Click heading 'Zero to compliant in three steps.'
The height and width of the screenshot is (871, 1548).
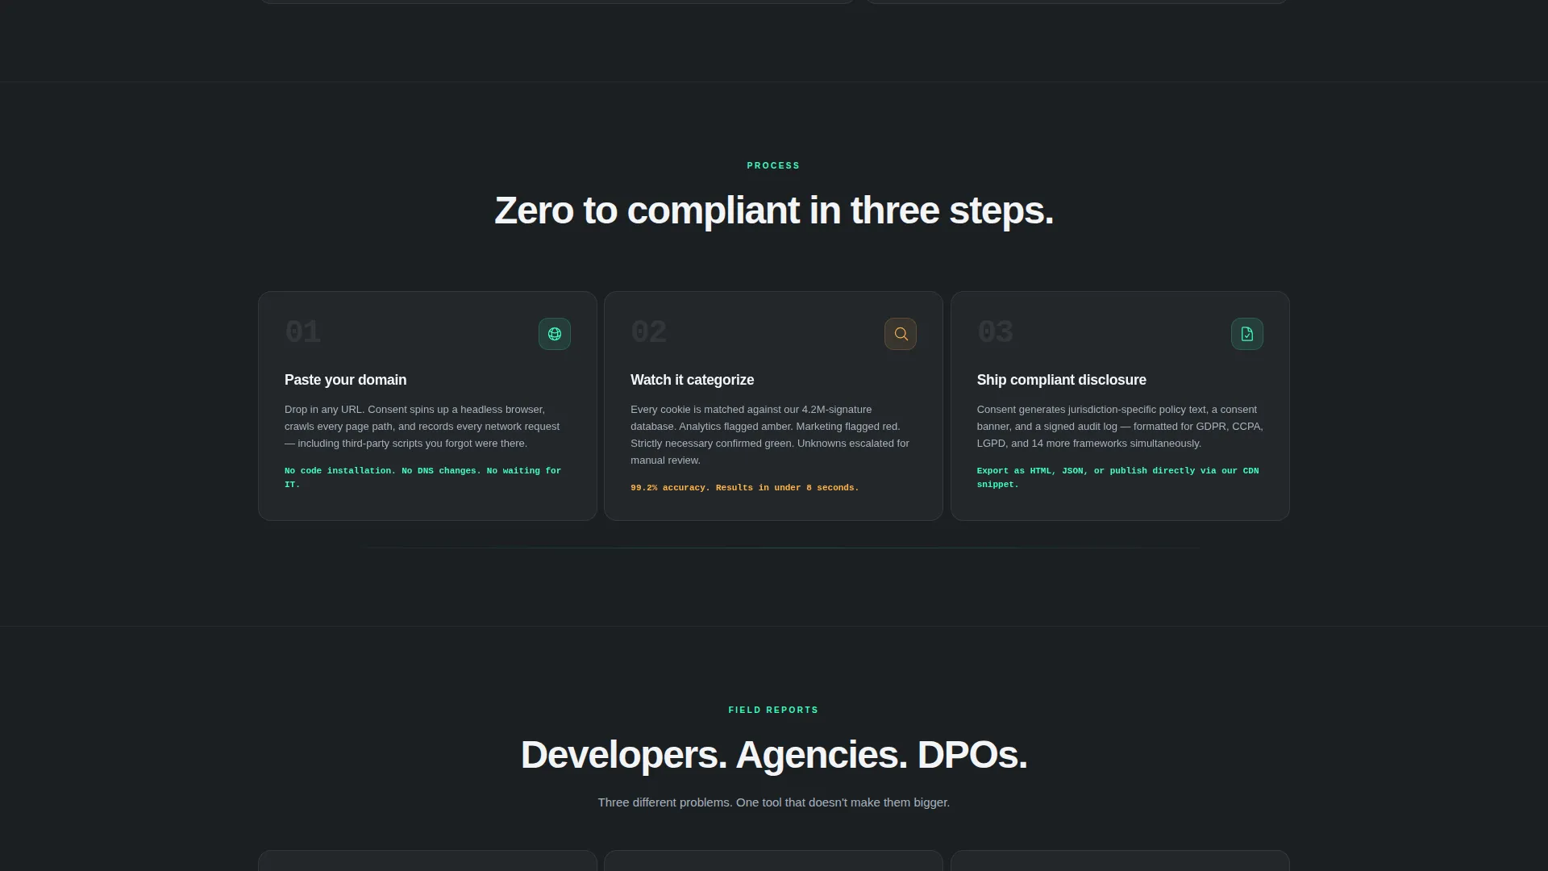773,210
